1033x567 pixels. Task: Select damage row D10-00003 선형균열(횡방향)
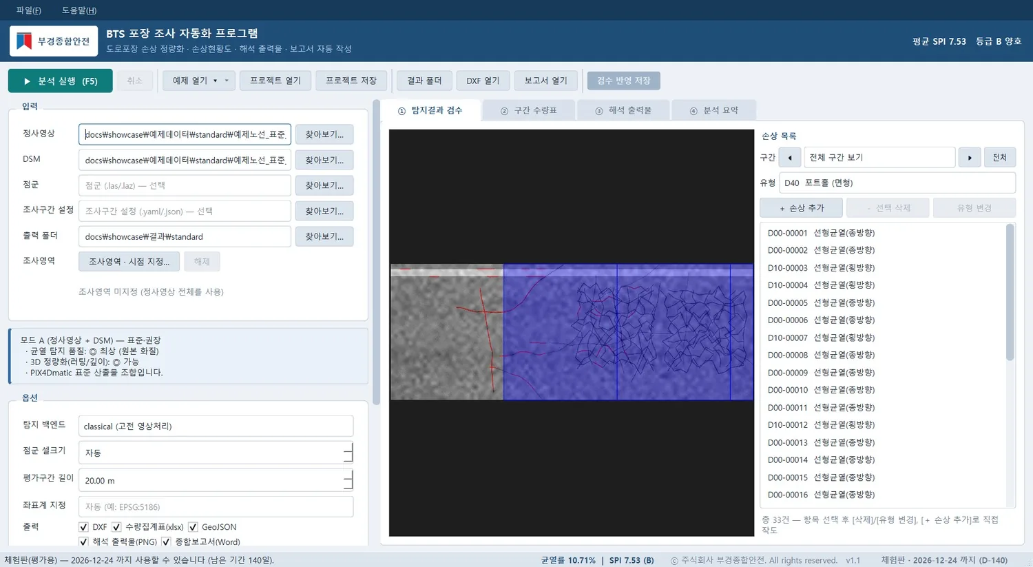click(884, 268)
